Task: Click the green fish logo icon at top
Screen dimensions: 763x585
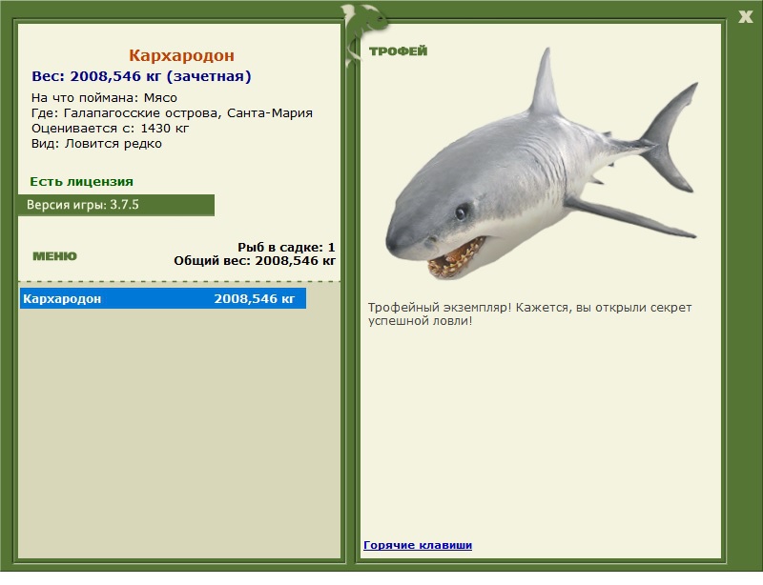Action: (364, 34)
